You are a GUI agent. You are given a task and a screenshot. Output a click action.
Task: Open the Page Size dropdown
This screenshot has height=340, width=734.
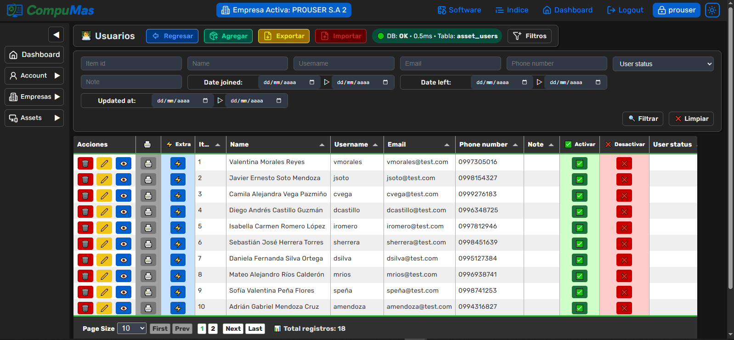coord(132,329)
